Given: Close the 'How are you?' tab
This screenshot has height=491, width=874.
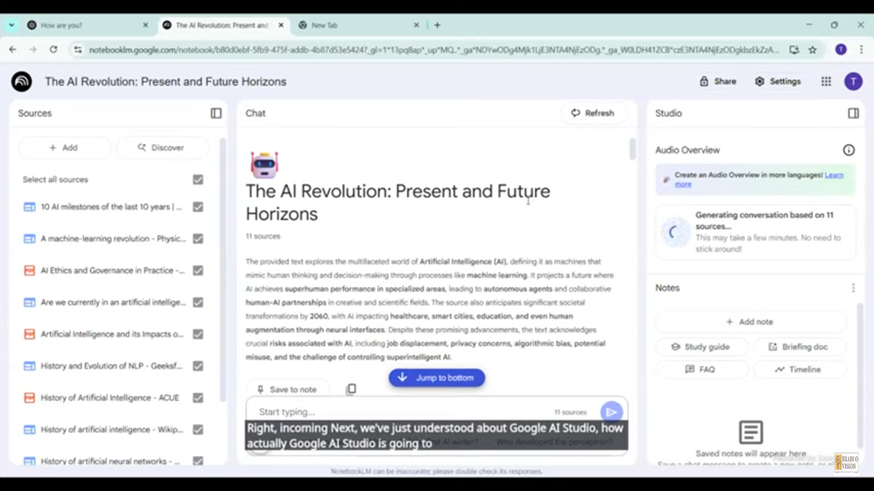Looking at the screenshot, I should [x=145, y=25].
